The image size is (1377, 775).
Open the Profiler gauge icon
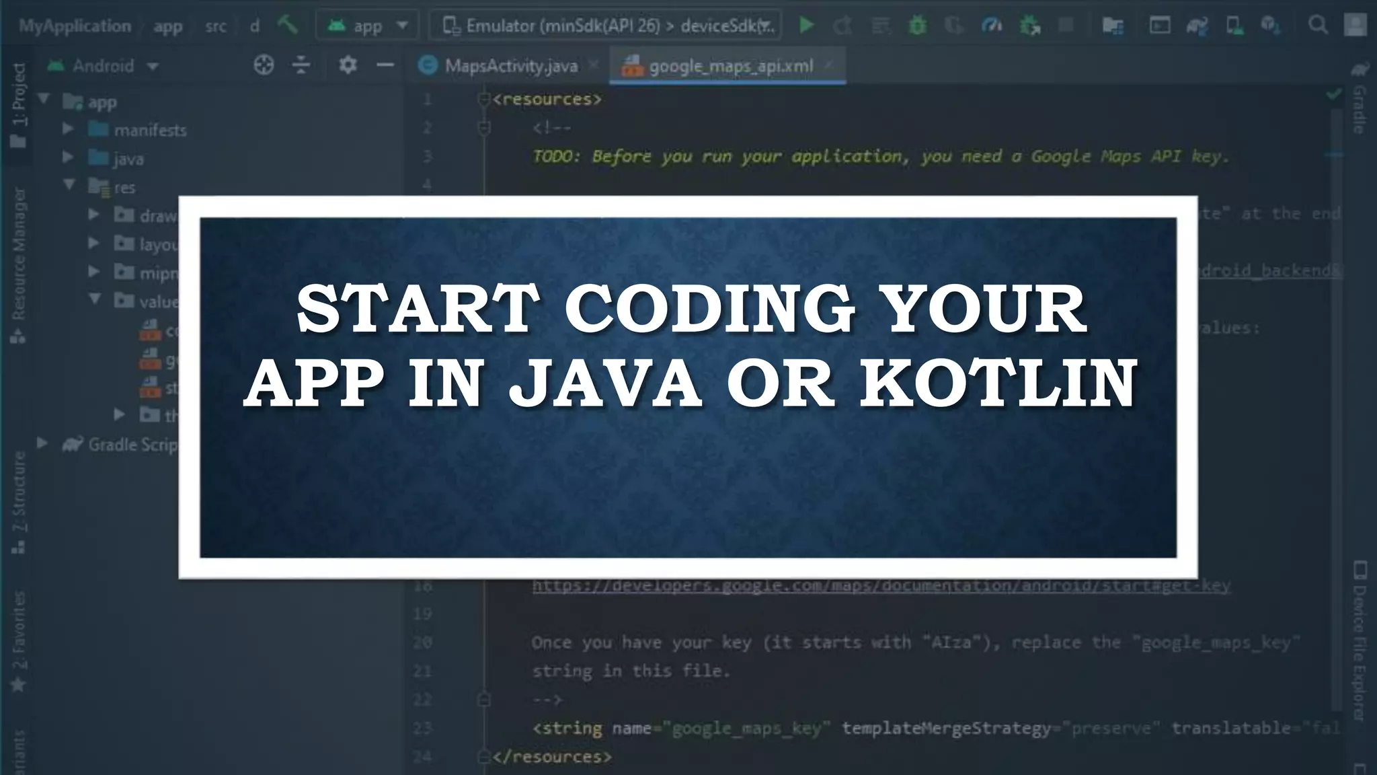pyautogui.click(x=992, y=26)
